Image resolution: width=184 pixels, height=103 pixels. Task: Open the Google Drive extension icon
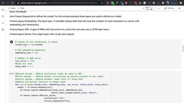pos(140,3)
